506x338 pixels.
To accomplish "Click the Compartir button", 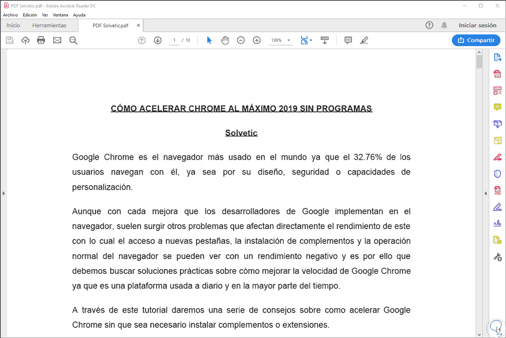I will click(x=476, y=40).
